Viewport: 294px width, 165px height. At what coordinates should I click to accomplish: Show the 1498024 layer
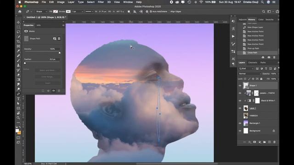point(240,115)
